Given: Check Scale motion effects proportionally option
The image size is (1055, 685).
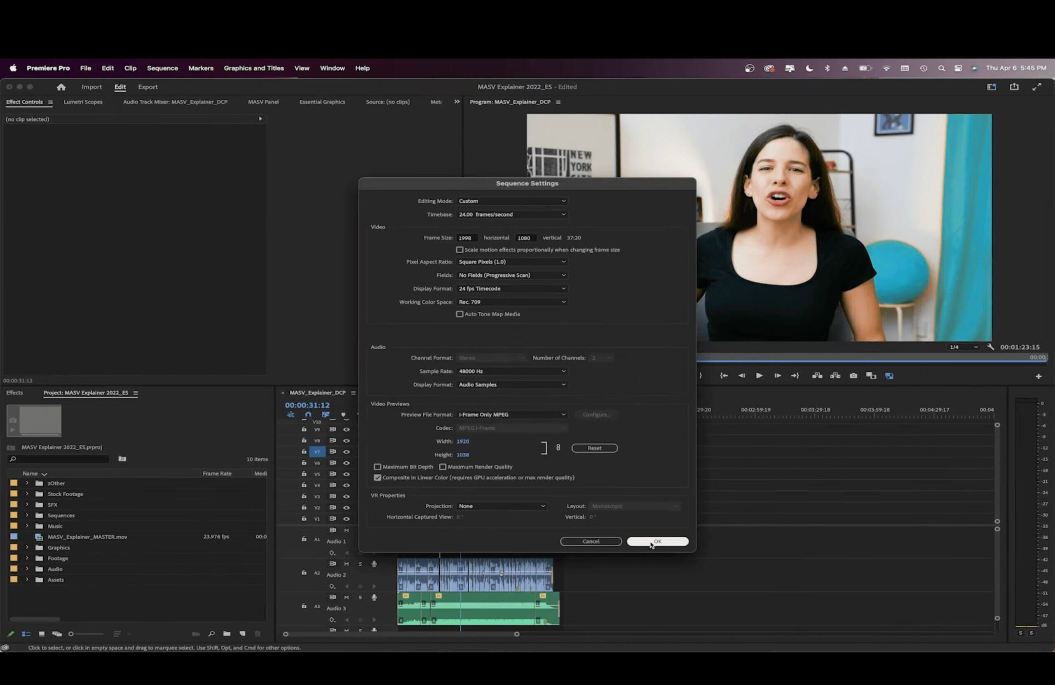Looking at the screenshot, I should pos(460,250).
